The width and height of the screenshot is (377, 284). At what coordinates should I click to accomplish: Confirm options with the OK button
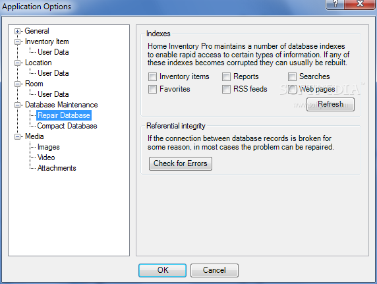(x=163, y=270)
